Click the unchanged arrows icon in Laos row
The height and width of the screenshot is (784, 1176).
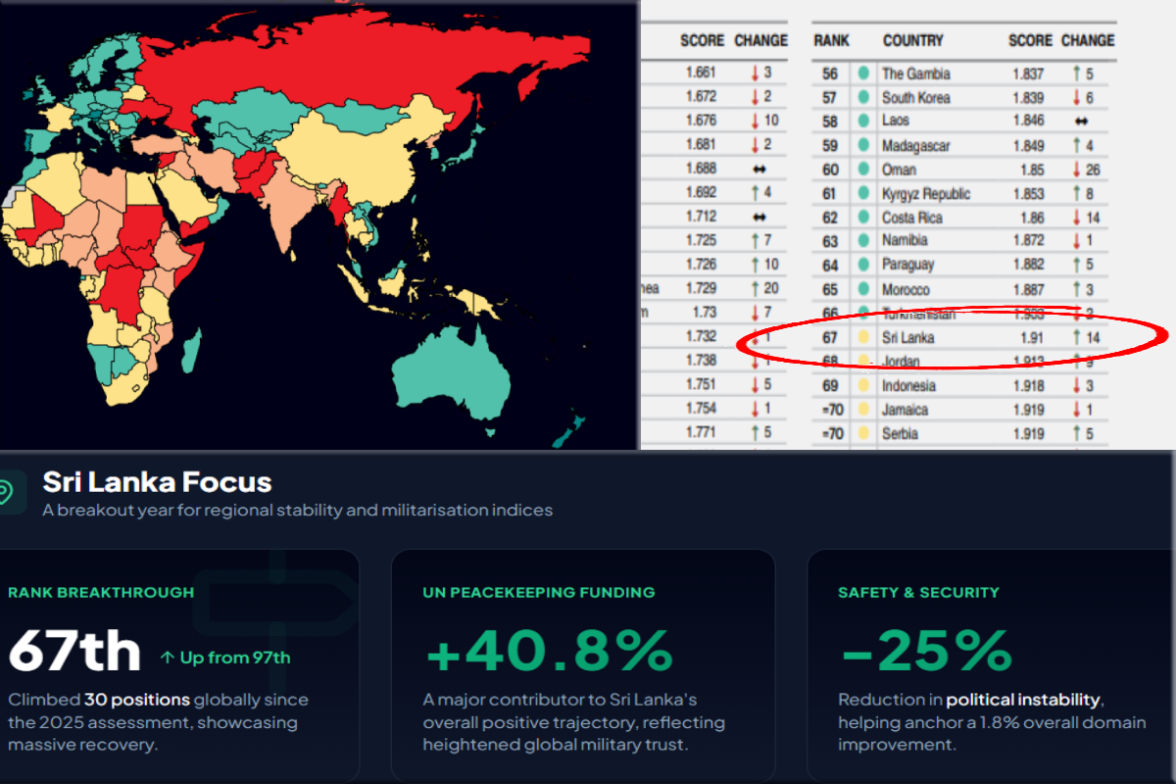tap(1081, 121)
